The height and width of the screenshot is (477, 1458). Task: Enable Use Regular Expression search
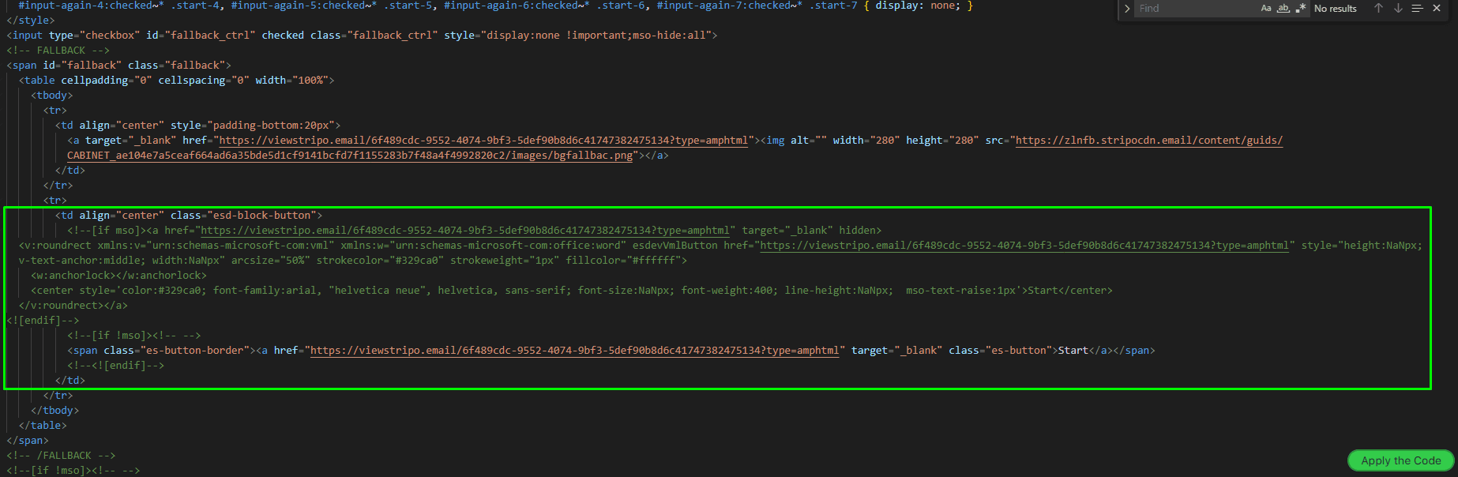point(1300,9)
